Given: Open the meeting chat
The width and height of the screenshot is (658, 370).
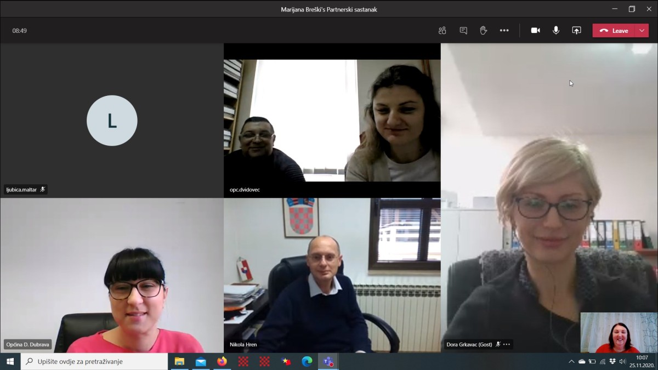Looking at the screenshot, I should [x=463, y=31].
